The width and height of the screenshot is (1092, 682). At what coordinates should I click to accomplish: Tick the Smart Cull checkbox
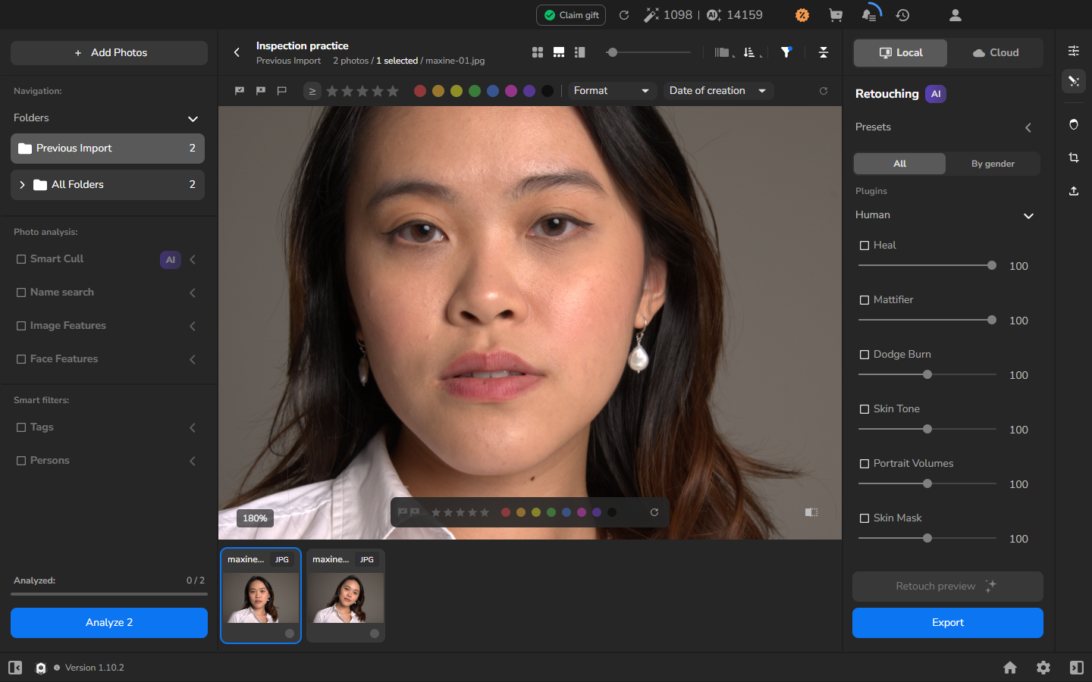21,259
